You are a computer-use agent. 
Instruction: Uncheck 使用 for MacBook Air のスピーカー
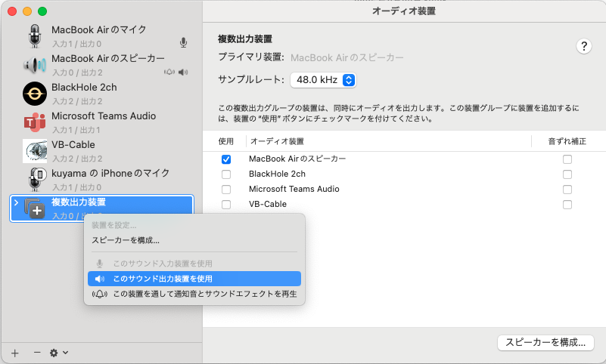pyautogui.click(x=226, y=159)
